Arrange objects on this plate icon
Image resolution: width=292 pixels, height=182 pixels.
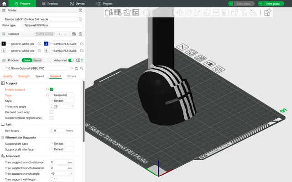[200, 58]
